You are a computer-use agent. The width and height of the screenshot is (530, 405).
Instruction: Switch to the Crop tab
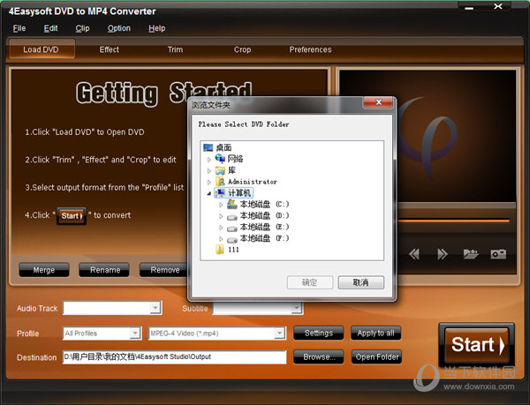[242, 49]
